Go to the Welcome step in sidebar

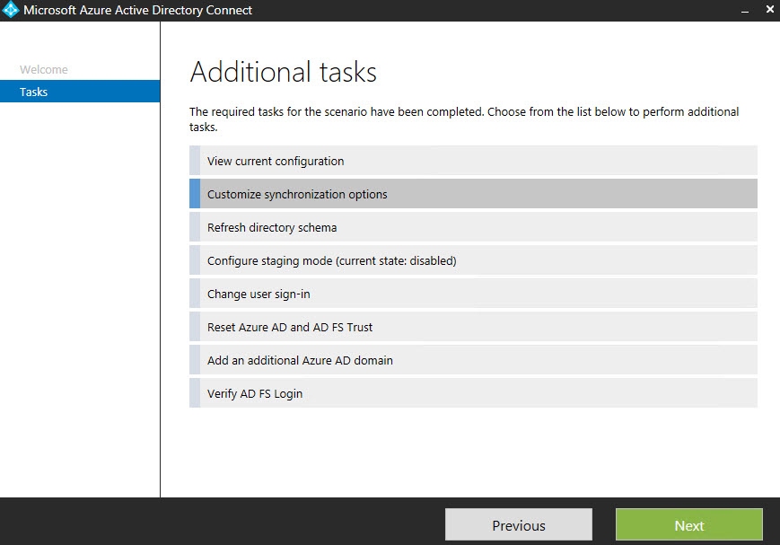[x=44, y=69]
